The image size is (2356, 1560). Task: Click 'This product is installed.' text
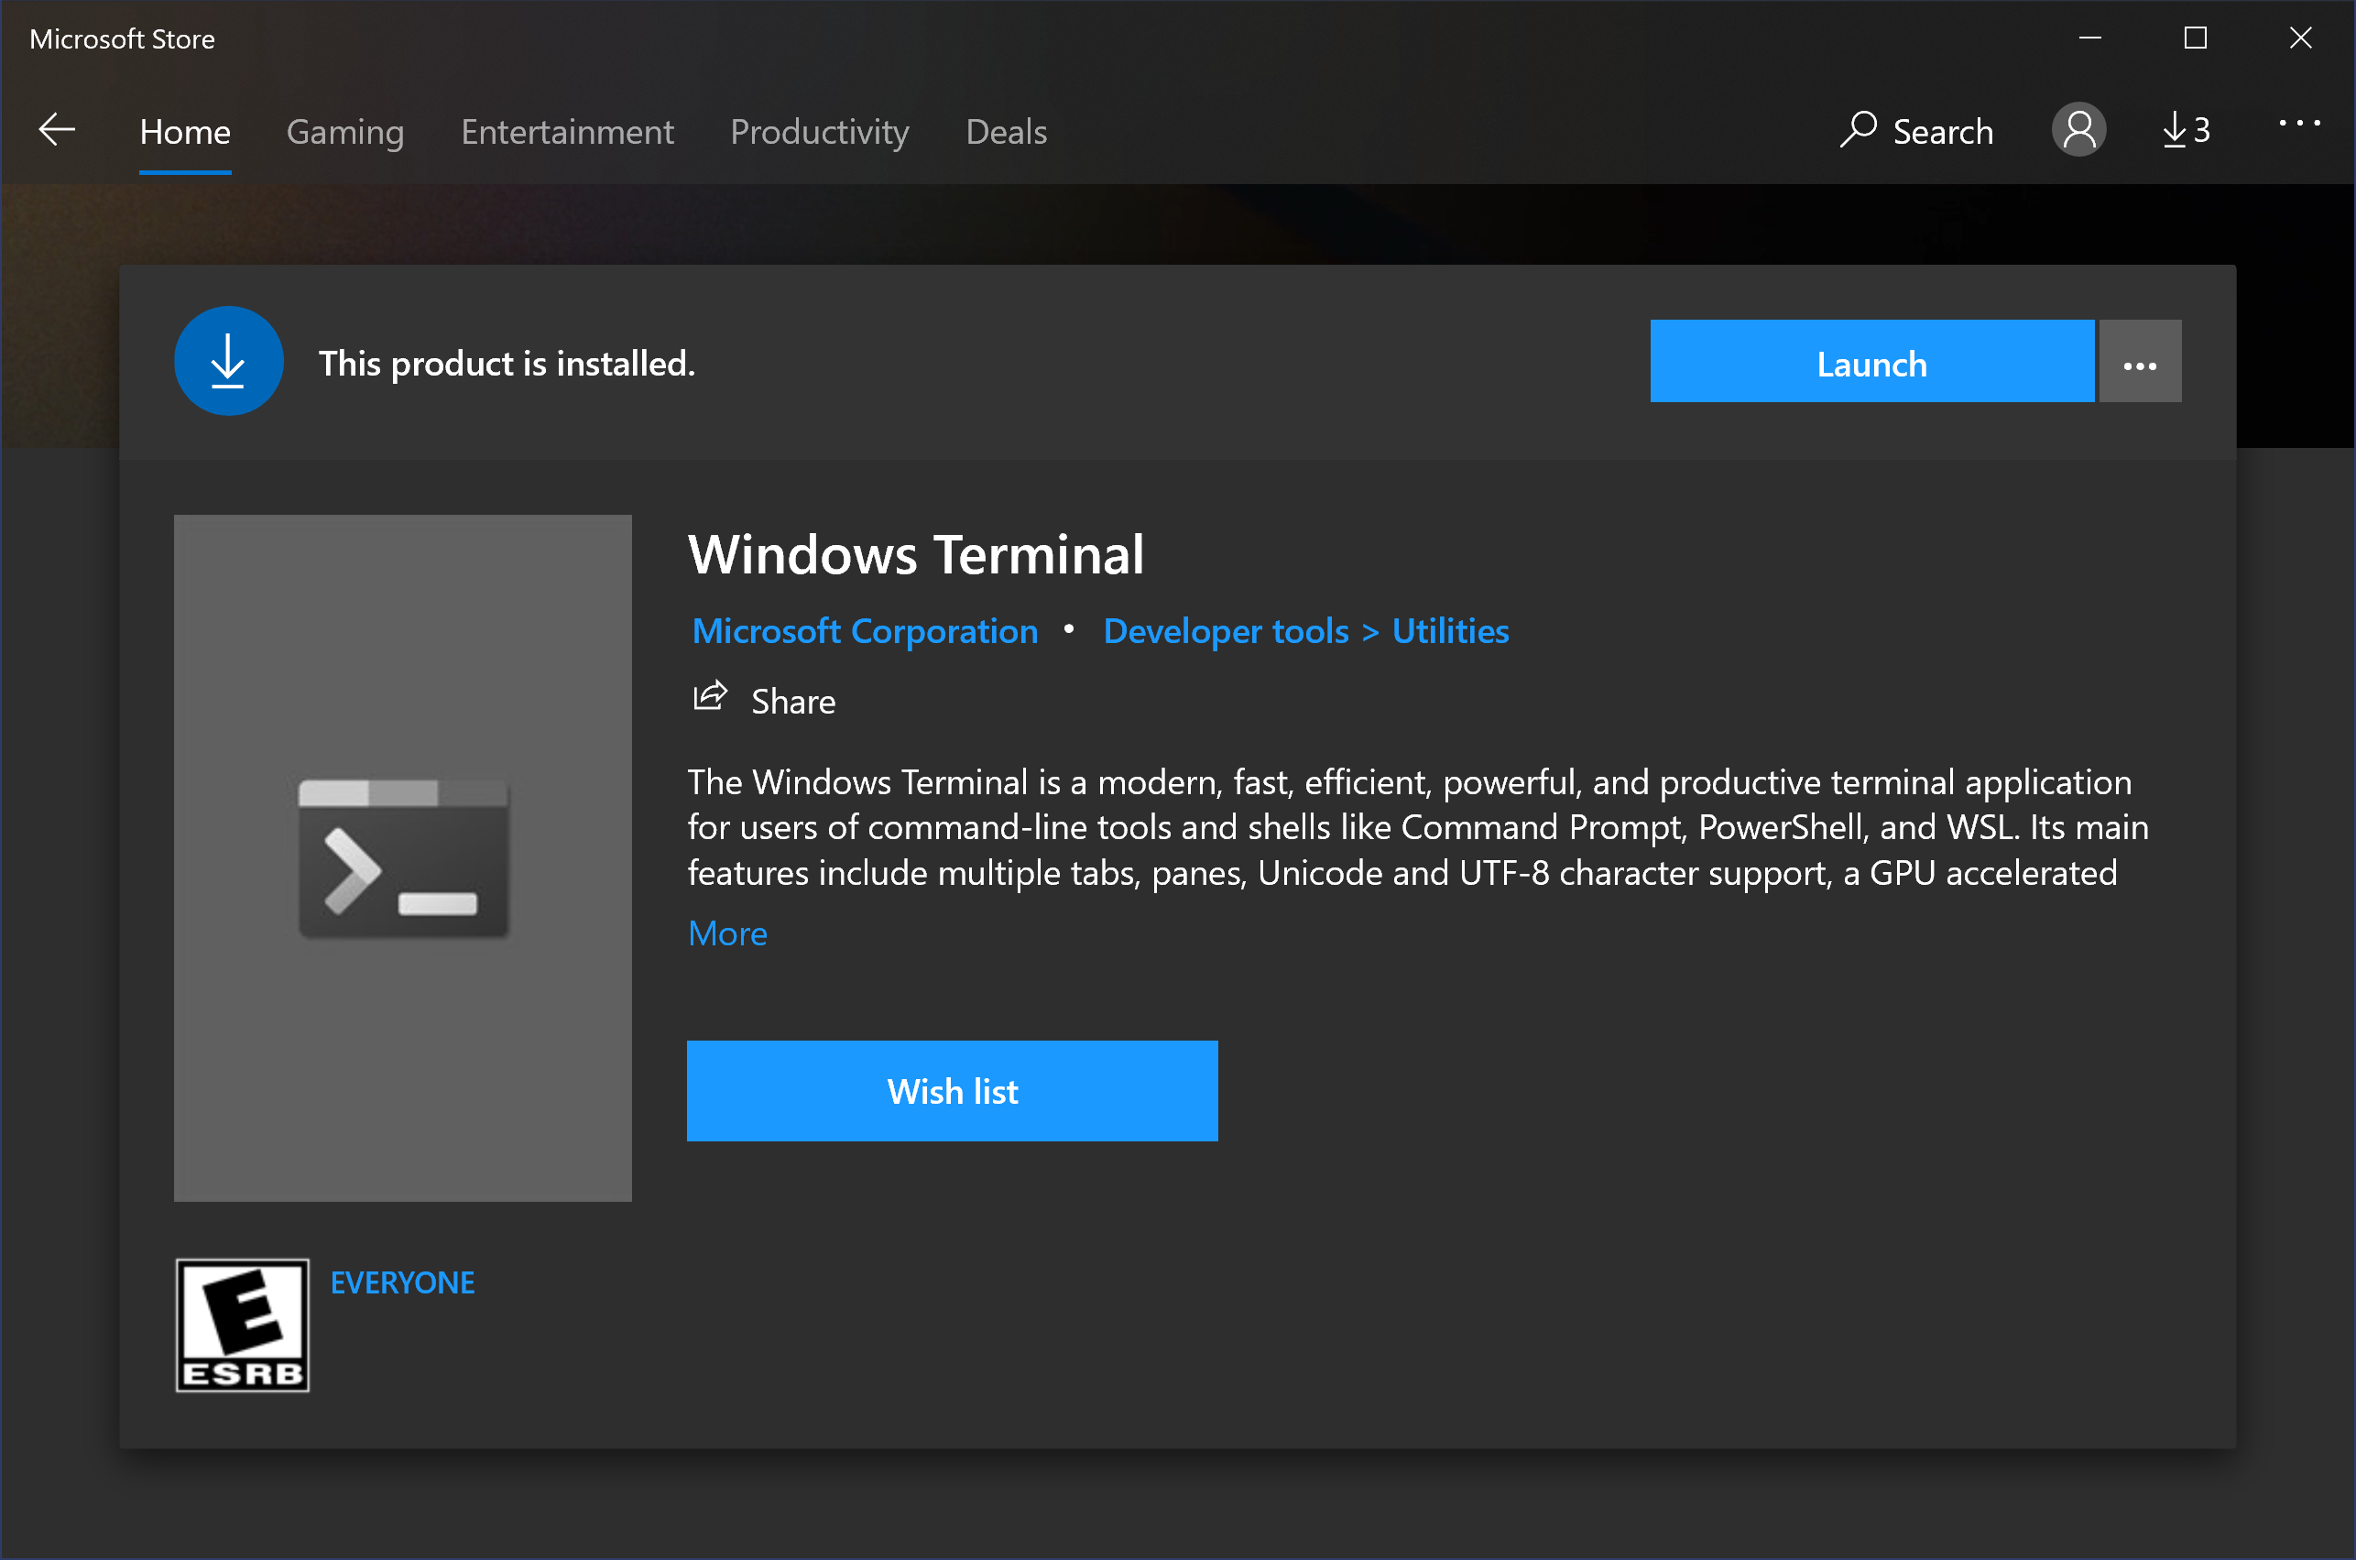507,363
